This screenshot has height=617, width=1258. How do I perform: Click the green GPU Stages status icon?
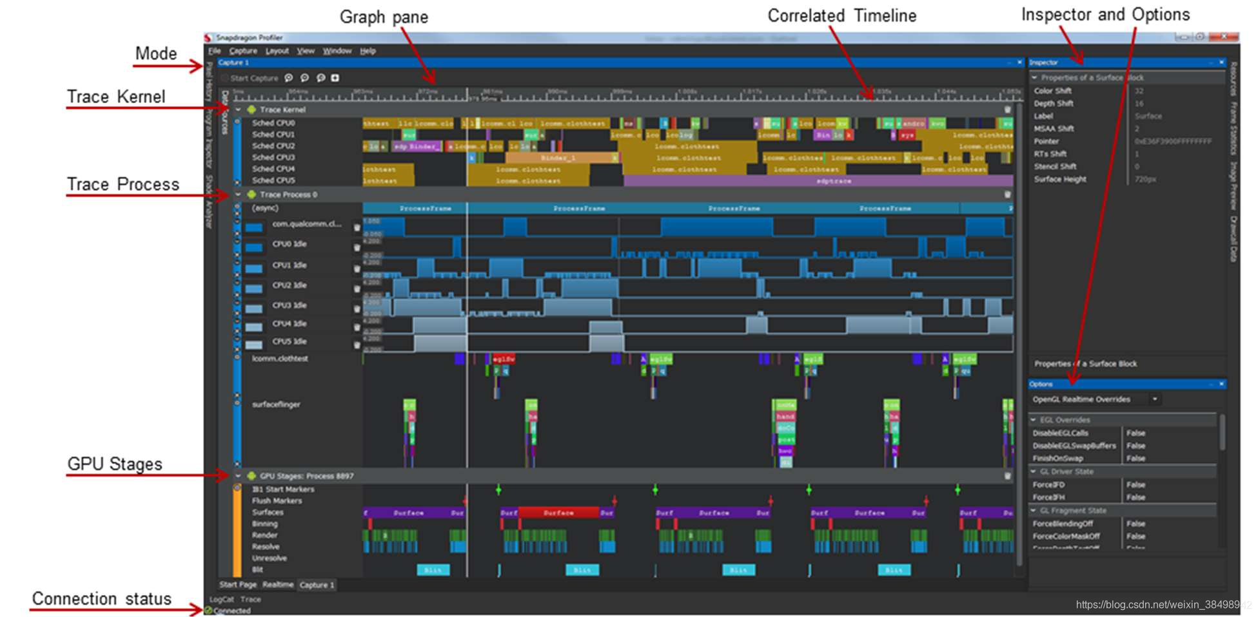[252, 476]
